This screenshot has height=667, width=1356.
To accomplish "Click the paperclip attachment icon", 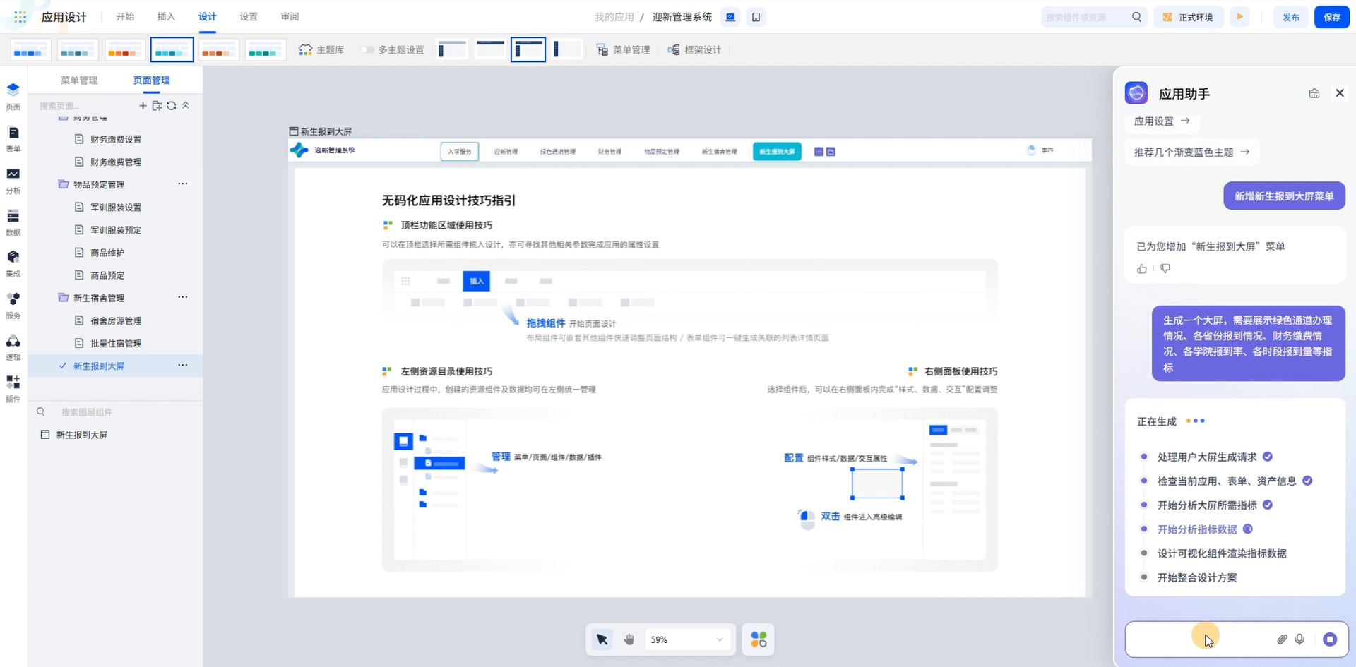I will click(1282, 639).
